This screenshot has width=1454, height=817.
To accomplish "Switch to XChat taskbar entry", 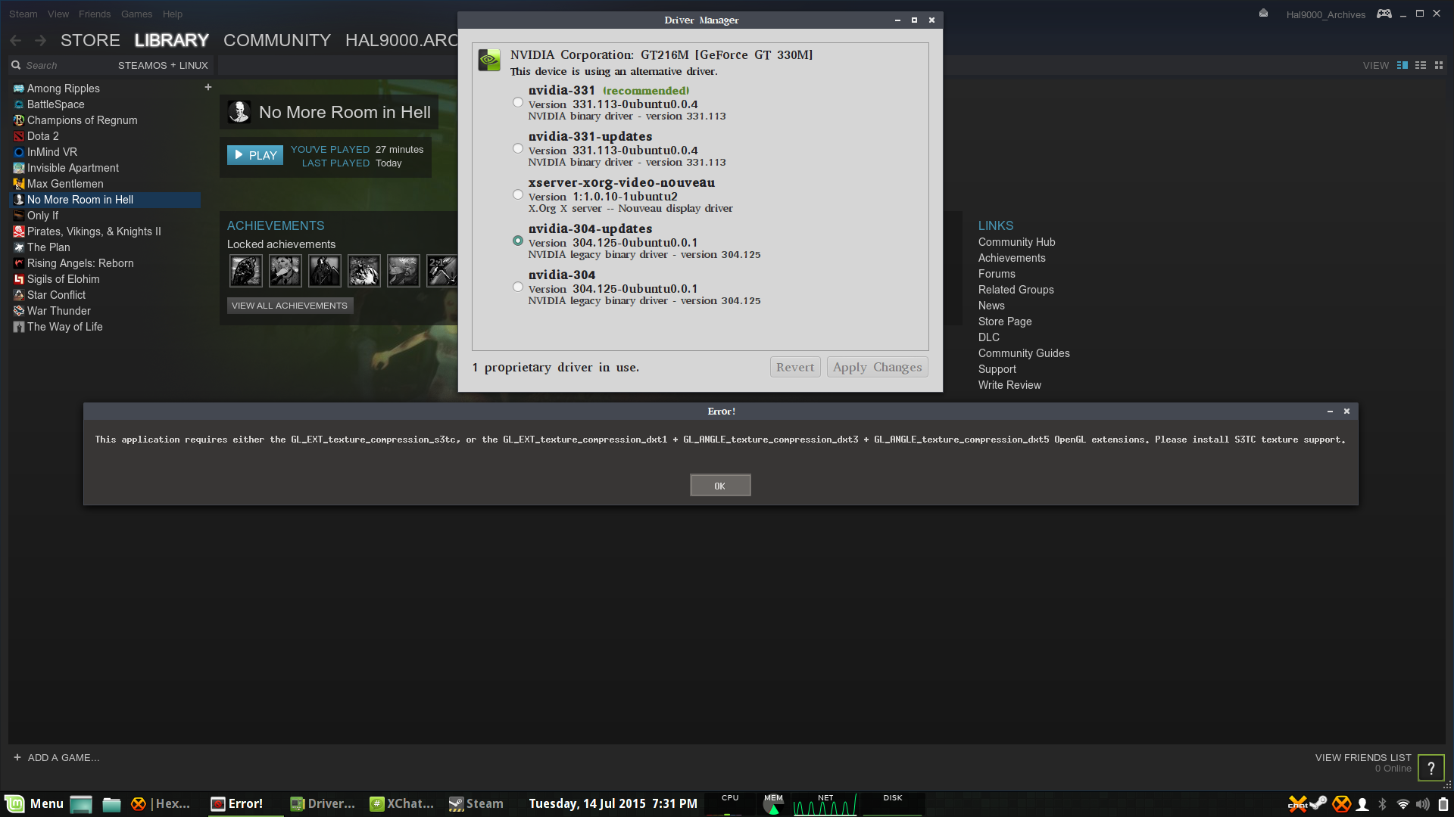I will 402,804.
